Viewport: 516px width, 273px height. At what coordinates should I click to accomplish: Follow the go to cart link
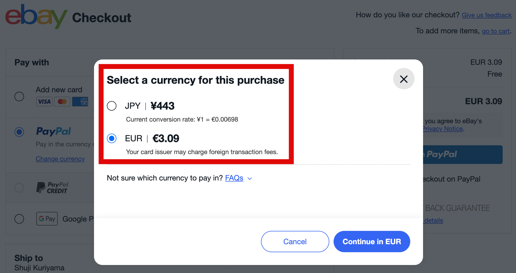click(495, 31)
